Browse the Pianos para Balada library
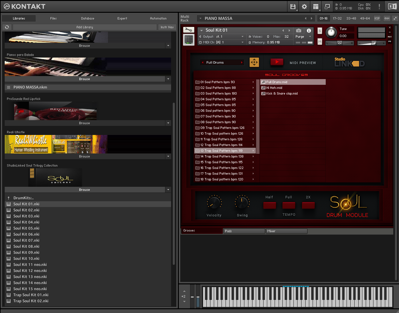Image resolution: width=399 pixels, height=313 pixels. point(85,79)
